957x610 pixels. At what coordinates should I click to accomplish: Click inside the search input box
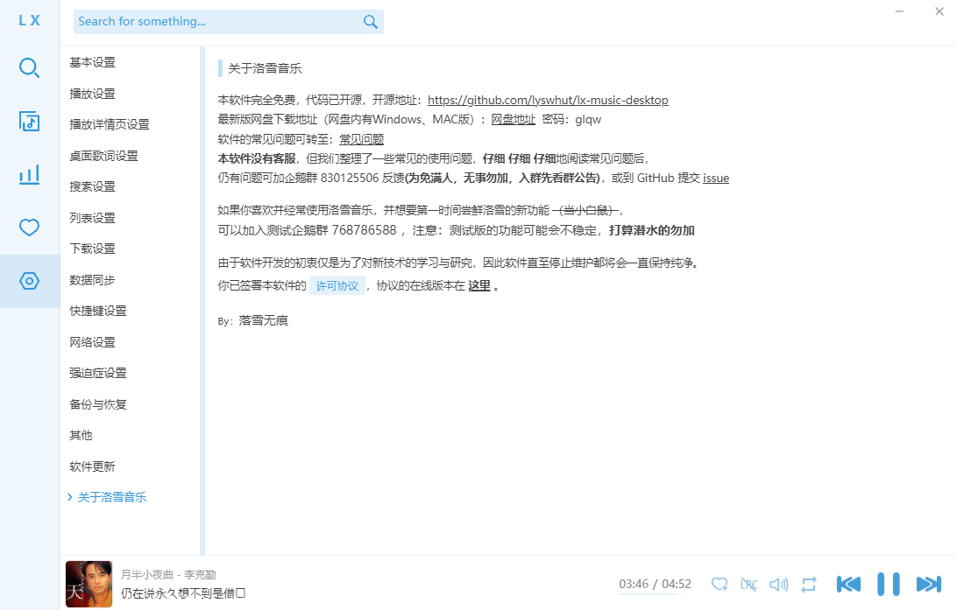point(219,21)
